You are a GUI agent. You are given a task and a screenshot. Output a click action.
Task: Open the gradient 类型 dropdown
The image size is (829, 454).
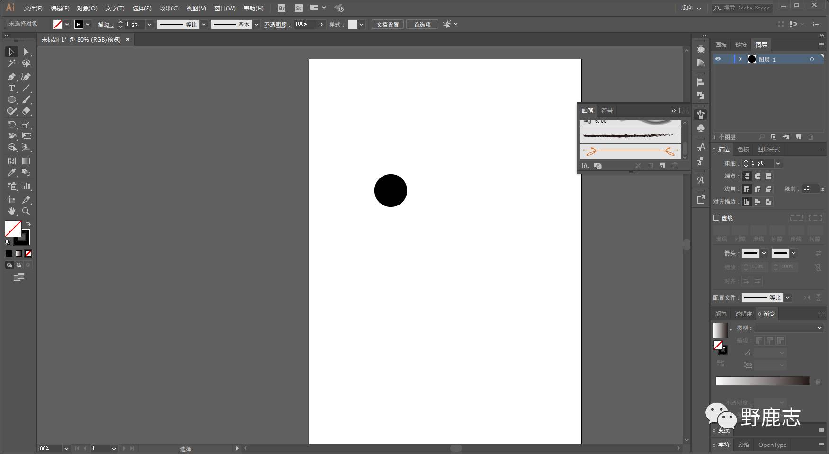[789, 328]
